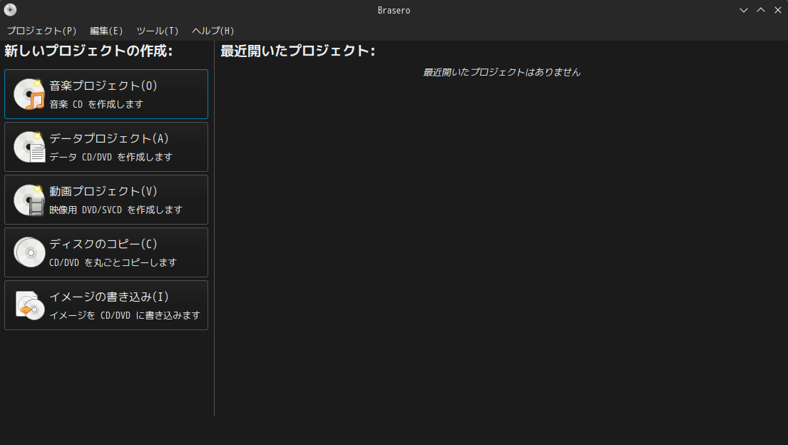Open イメージの書き込み(I) via its label
This screenshot has width=788, height=445.
[108, 297]
